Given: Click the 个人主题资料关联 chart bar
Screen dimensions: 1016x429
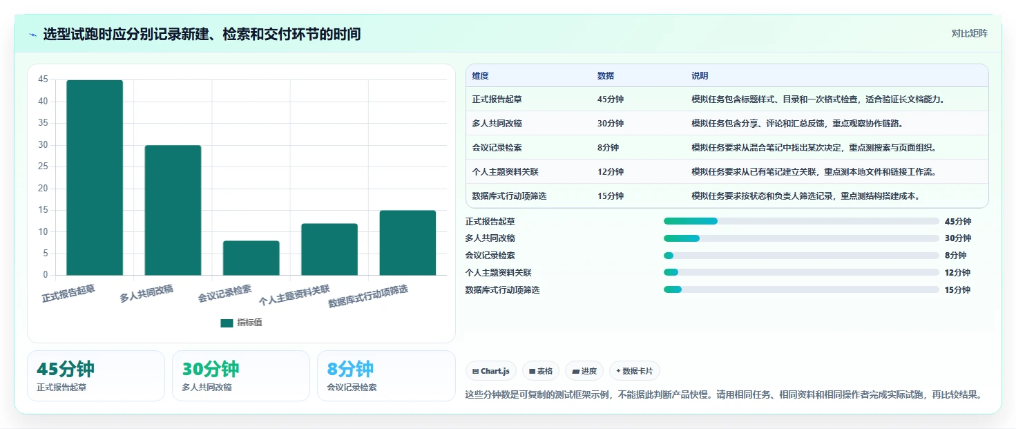Looking at the screenshot, I should point(329,249).
